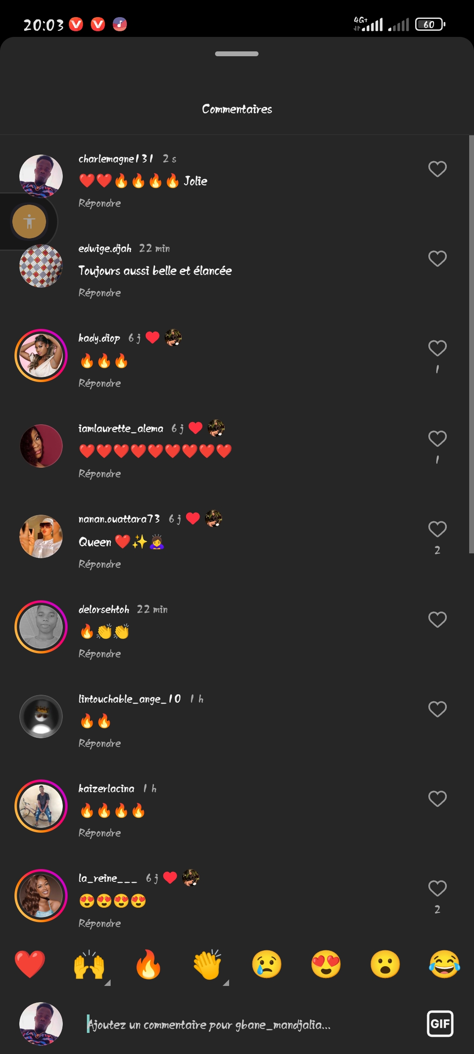This screenshot has height=1054, width=474.
Task: Insert the clapping hands quick emoji
Action: pos(208,964)
